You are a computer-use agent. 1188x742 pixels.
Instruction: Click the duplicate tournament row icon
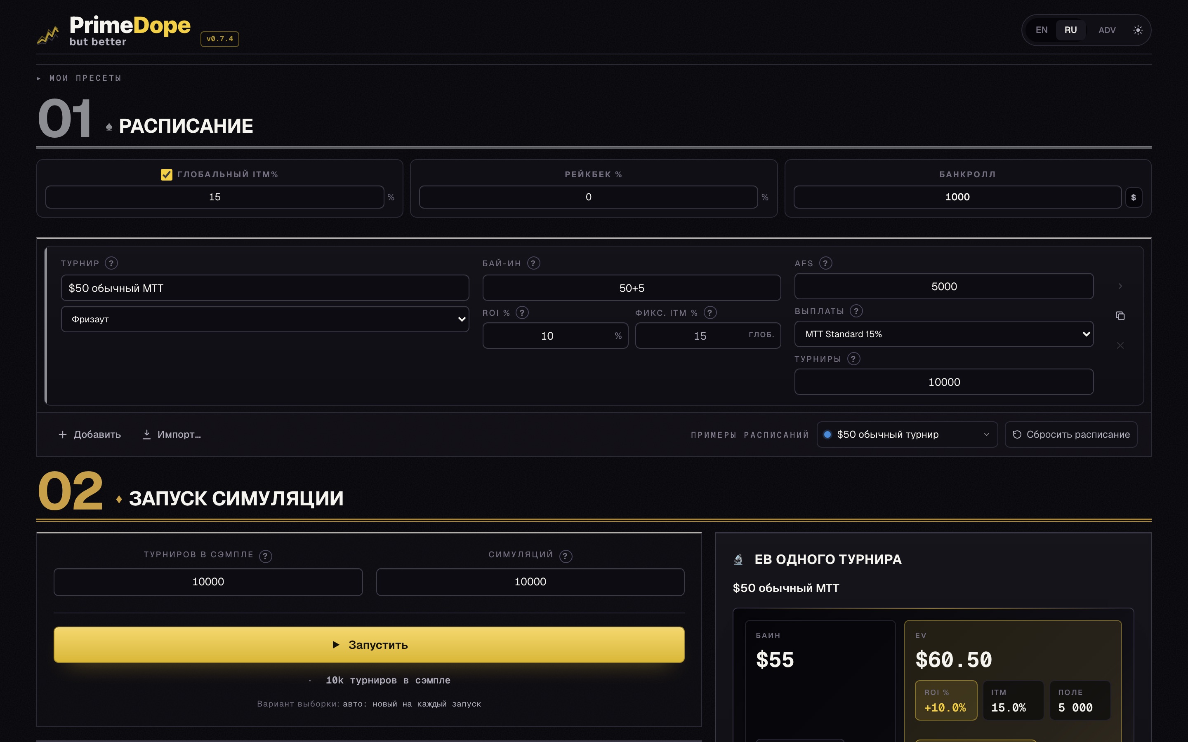[x=1120, y=315]
